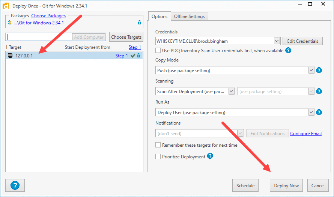Click the Step 1 link on the 127.0.0.1 row
The height and width of the screenshot is (197, 334).
[122, 56]
